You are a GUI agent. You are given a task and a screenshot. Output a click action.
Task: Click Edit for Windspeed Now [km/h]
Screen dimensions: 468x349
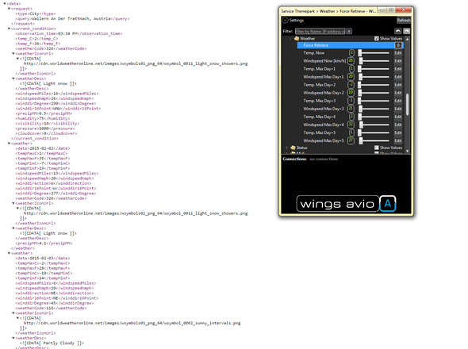(398, 61)
